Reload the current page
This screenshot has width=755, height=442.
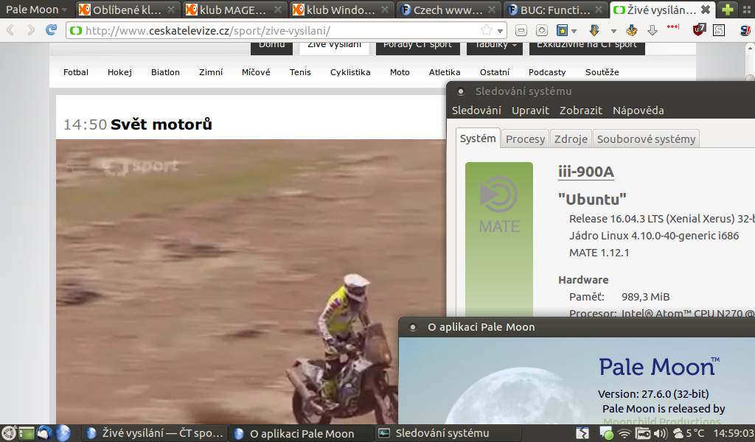point(51,30)
